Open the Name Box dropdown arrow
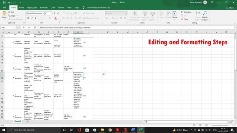 tap(15, 27)
